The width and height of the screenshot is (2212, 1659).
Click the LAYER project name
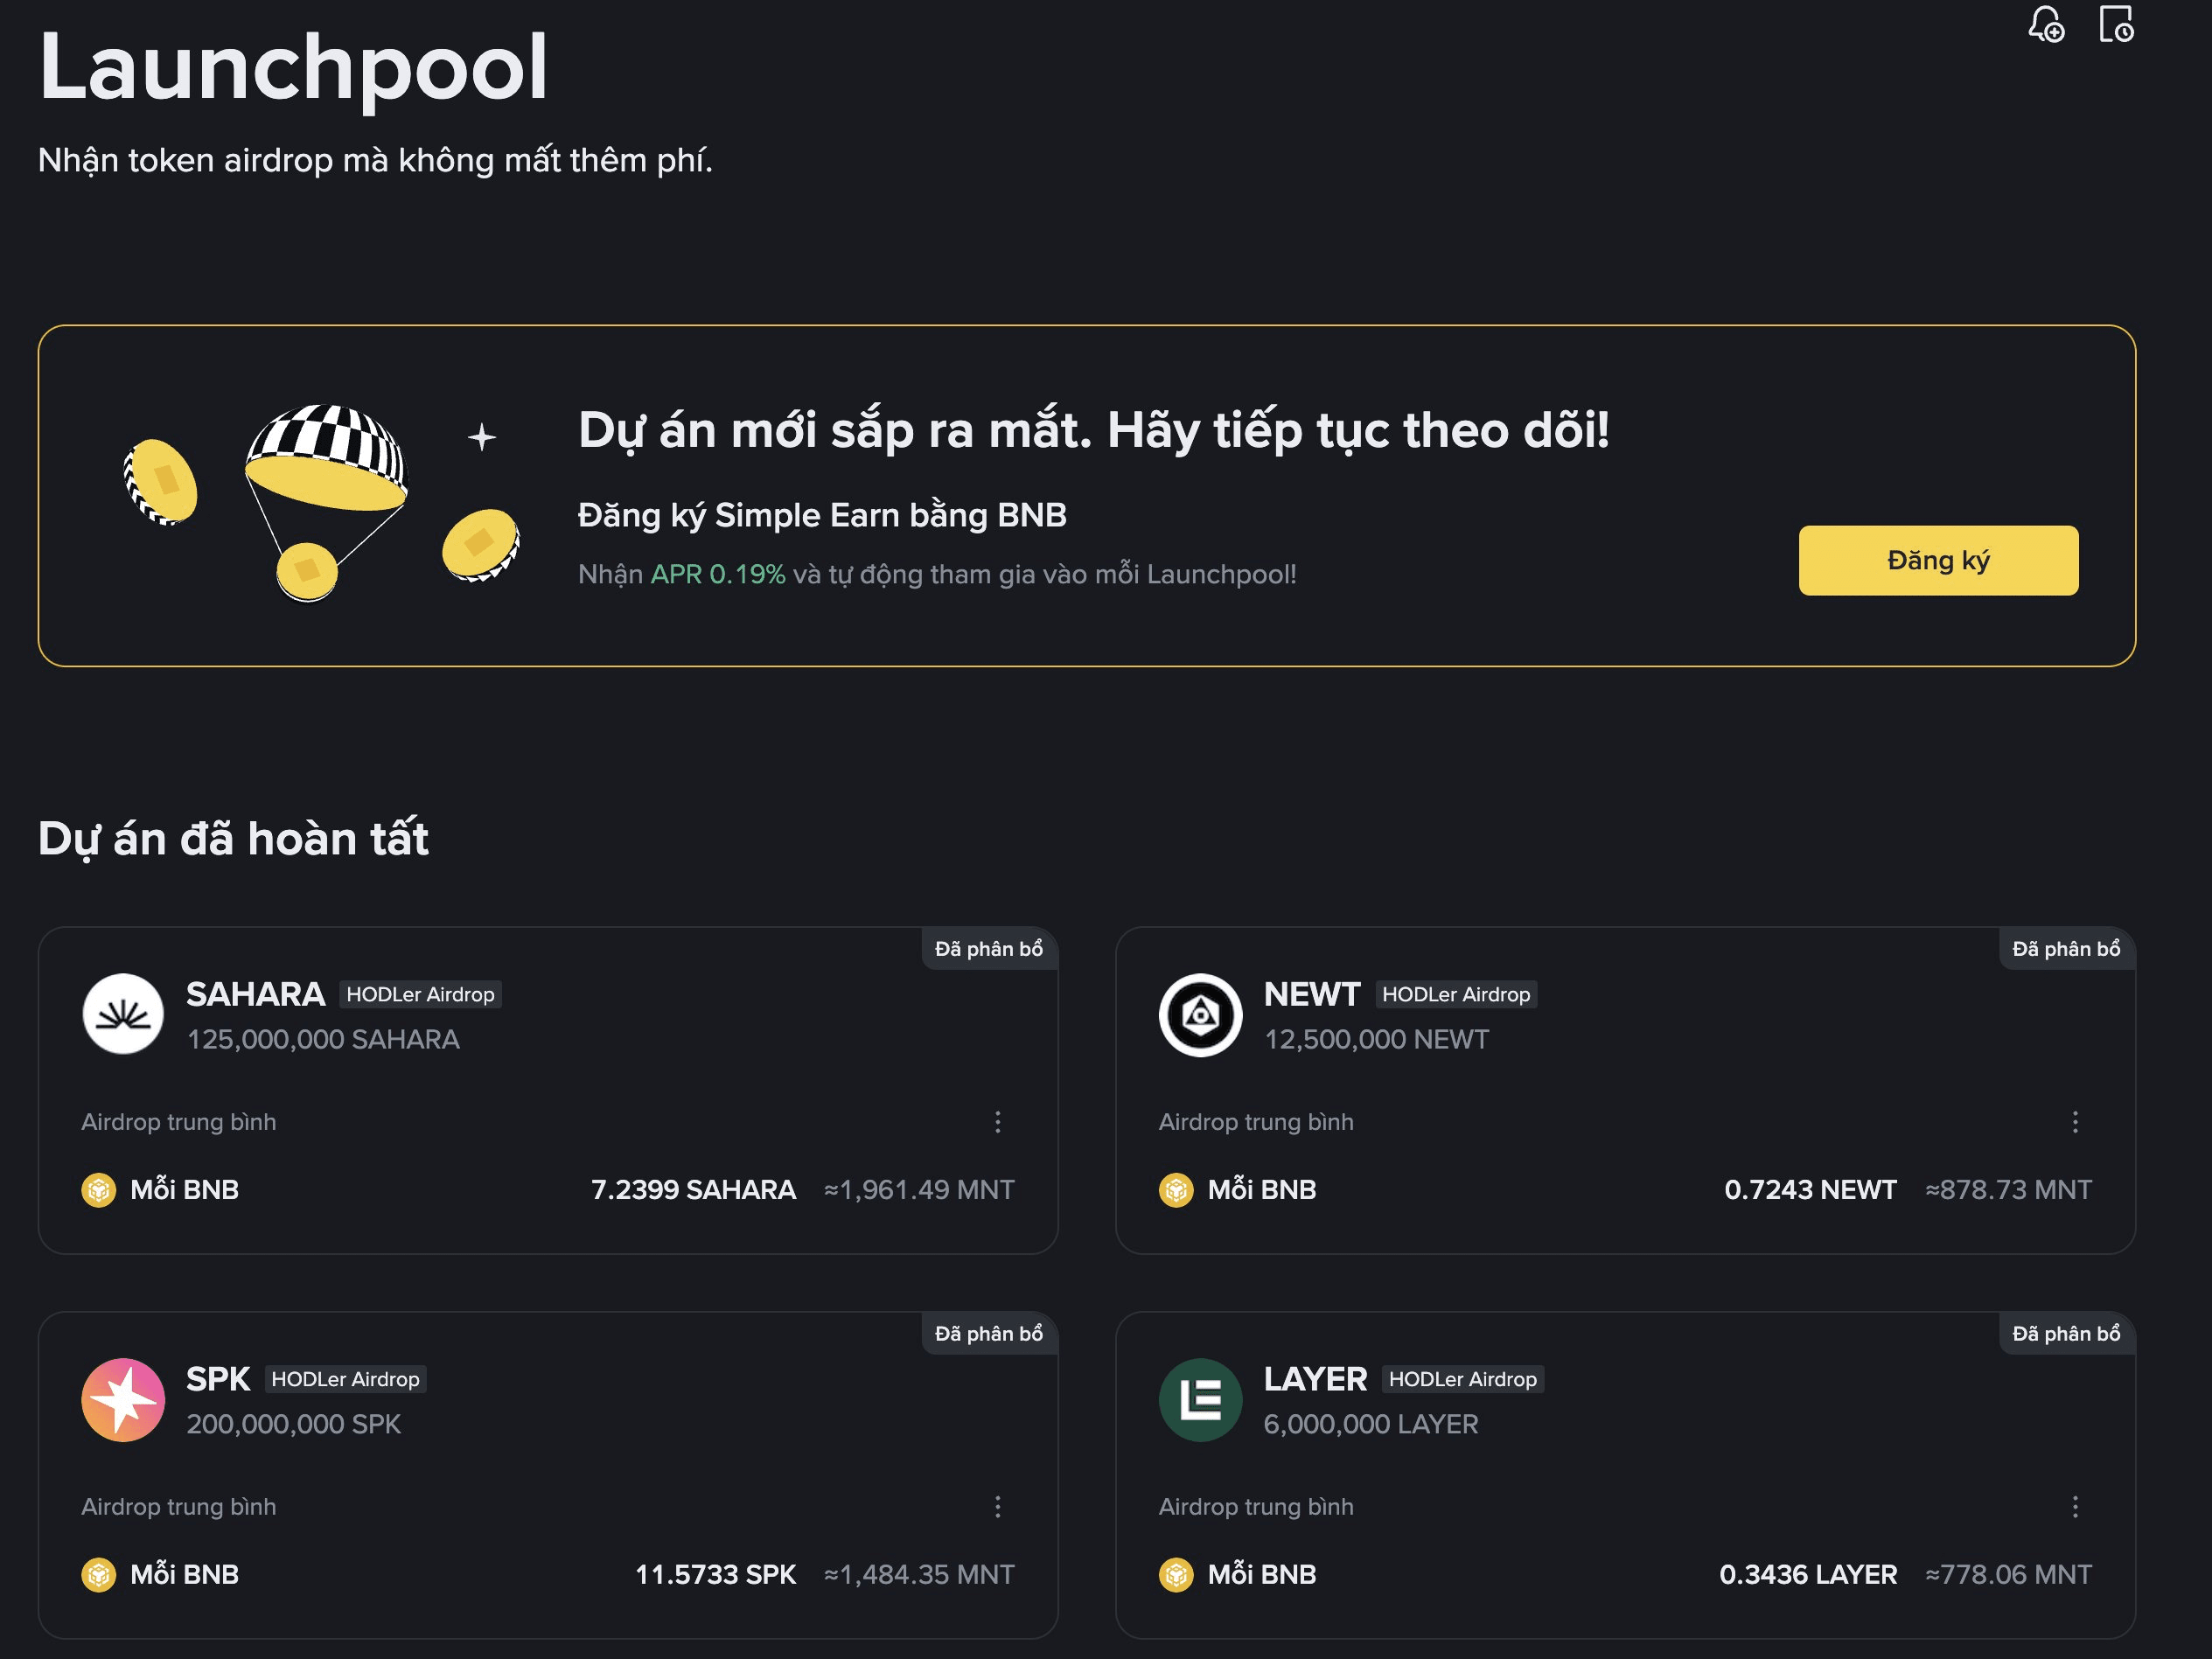(1314, 1379)
